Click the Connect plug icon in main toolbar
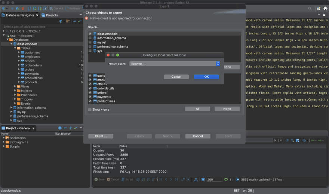 click(12, 9)
